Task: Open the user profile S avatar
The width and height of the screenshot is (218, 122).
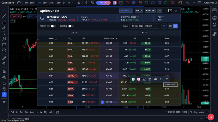Action: tap(211, 117)
